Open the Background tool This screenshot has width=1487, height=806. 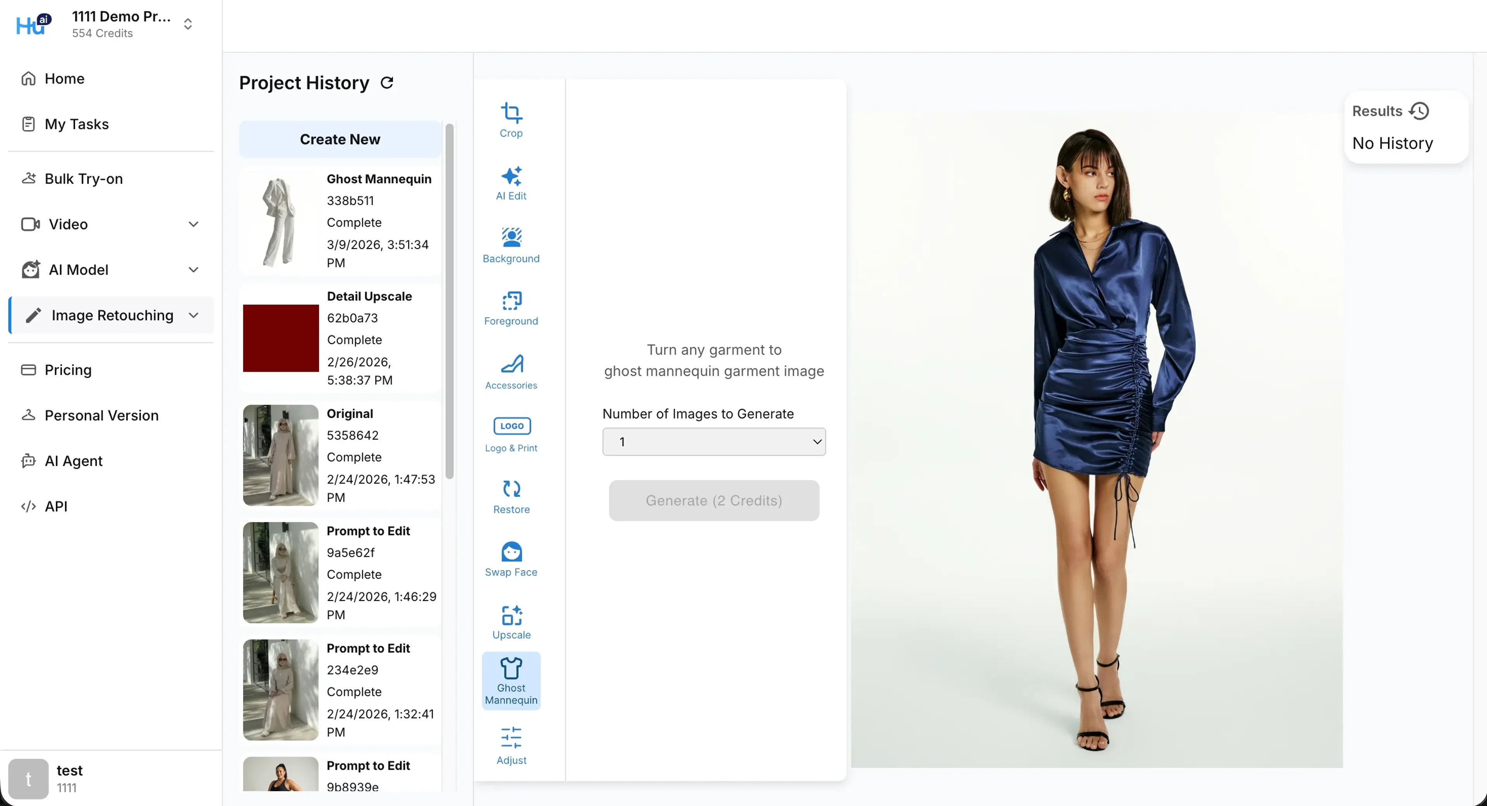point(511,246)
